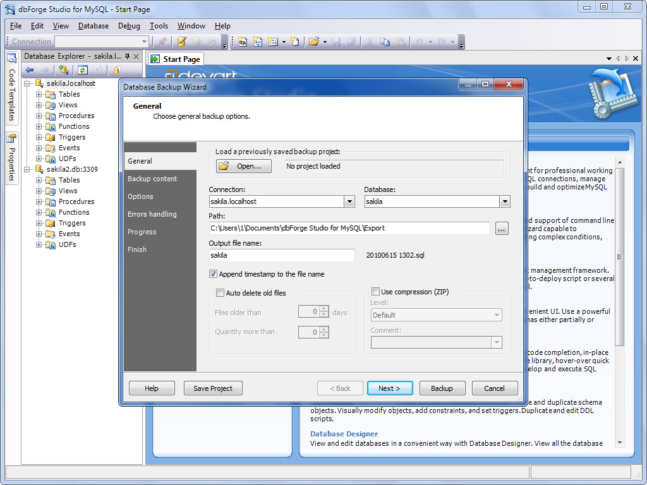
Task: Enable Use compression (ZIP) checkbox
Action: [375, 292]
